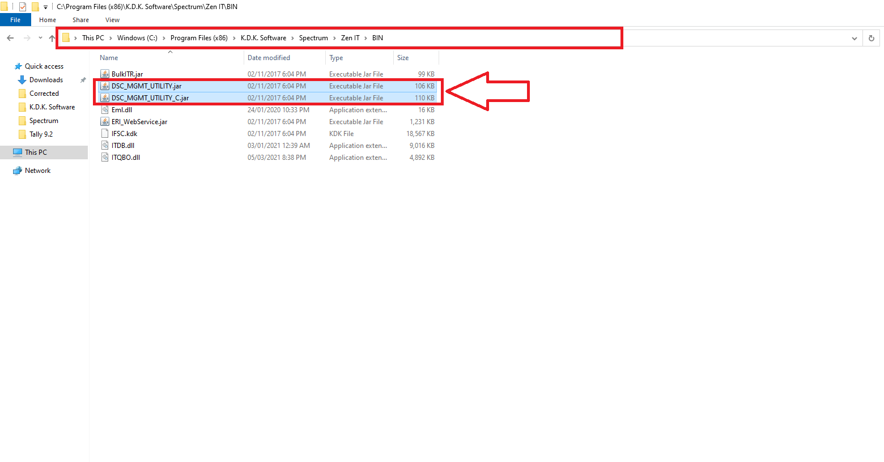
Task: Click DLL icon of ITDB.dll
Action: click(x=105, y=146)
